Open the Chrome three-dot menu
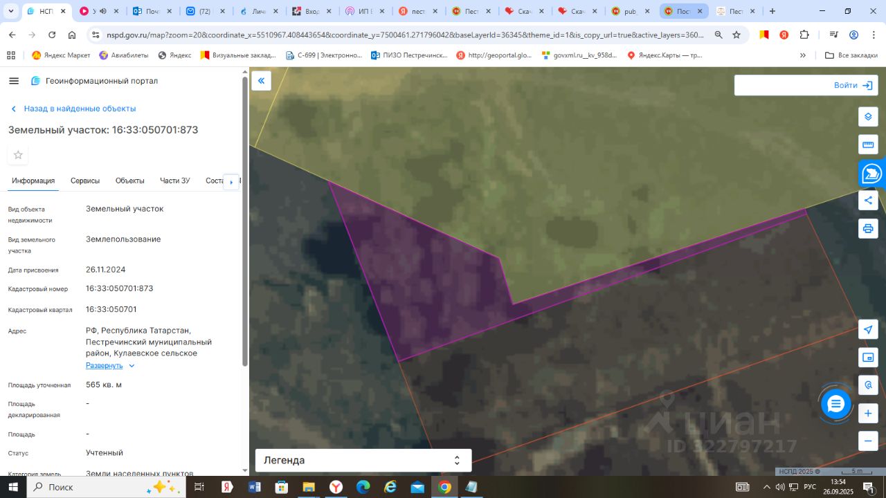The height and width of the screenshot is (498, 886). coord(874,35)
